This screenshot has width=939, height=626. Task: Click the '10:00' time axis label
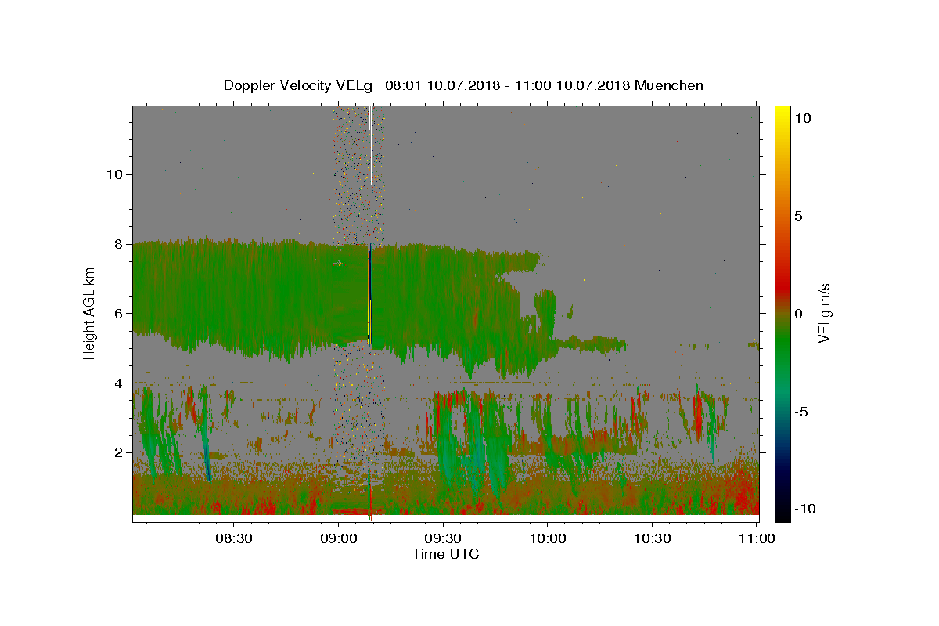547,538
